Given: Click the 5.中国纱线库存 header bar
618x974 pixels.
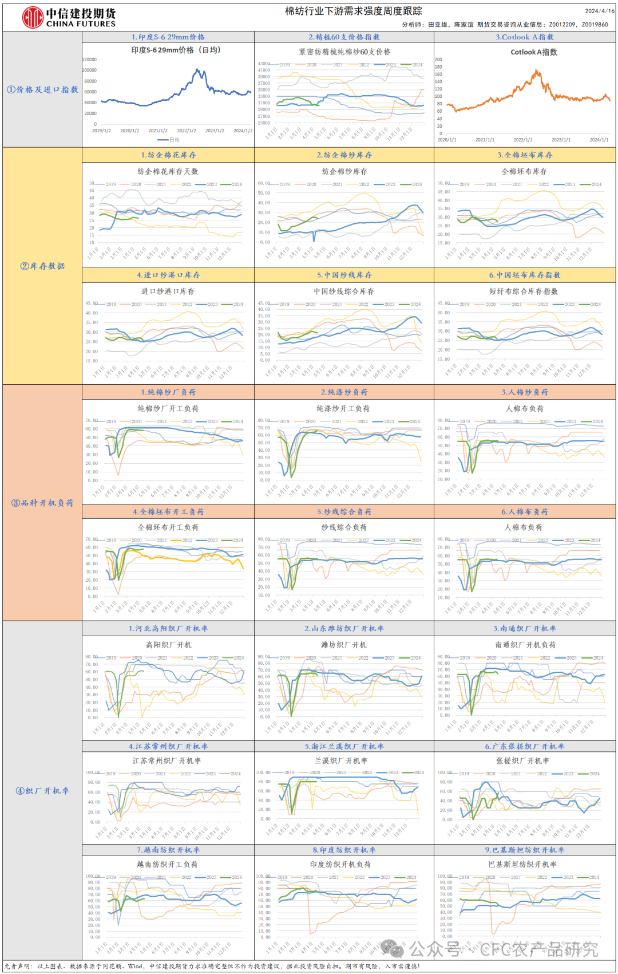Looking at the screenshot, I should [x=344, y=275].
